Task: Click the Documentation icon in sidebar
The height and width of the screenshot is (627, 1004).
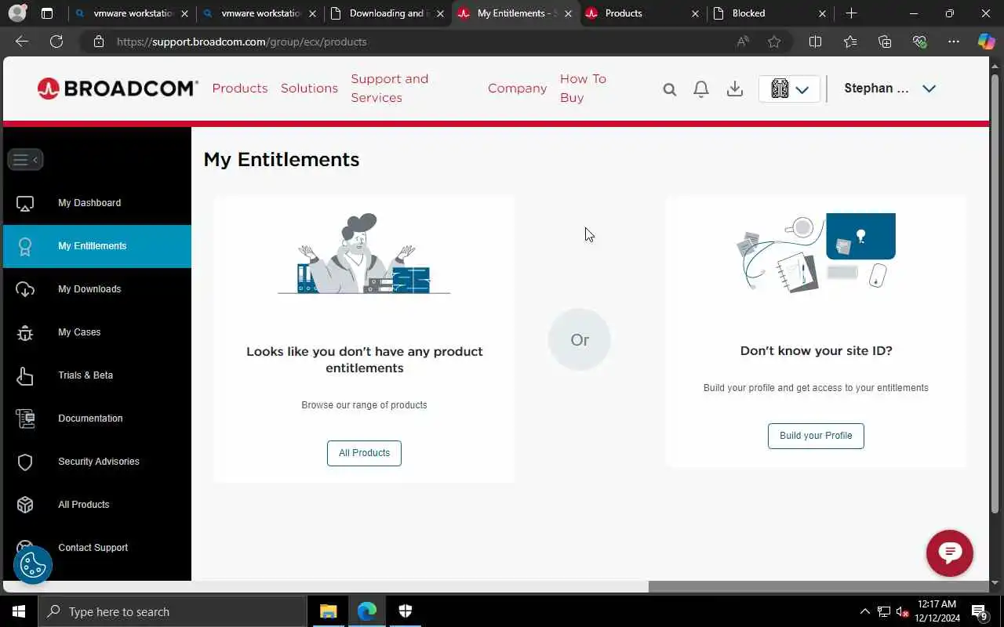Action: click(25, 419)
